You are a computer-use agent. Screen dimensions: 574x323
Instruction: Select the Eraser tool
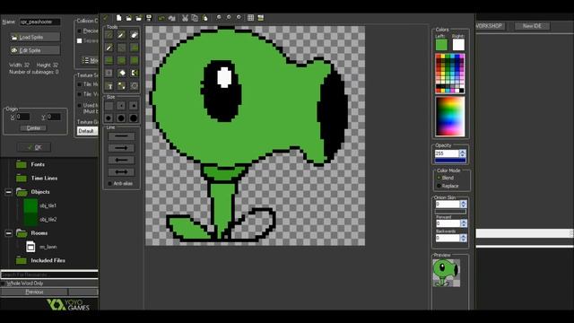[x=134, y=34]
